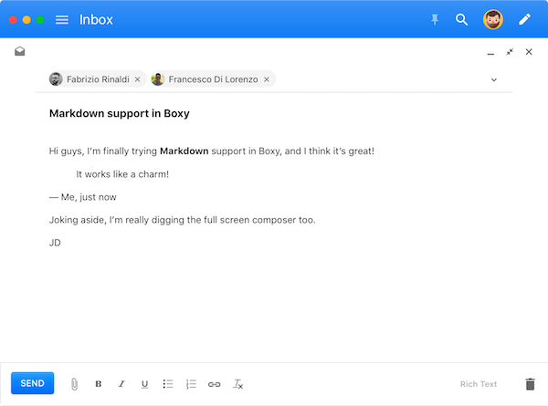Click the pin icon in header
The image size is (548, 406).
[x=435, y=19]
